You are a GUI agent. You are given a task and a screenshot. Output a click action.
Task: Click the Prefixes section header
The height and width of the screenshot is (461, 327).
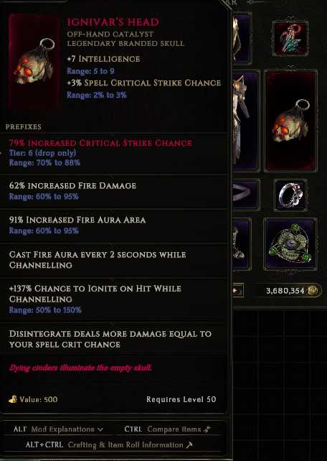click(24, 127)
